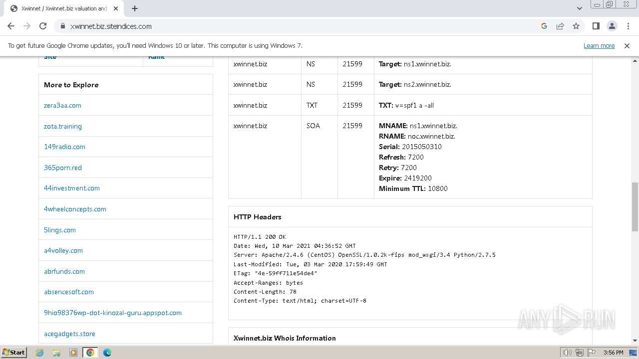Reload the current page
639x359 pixels.
[x=43, y=26]
